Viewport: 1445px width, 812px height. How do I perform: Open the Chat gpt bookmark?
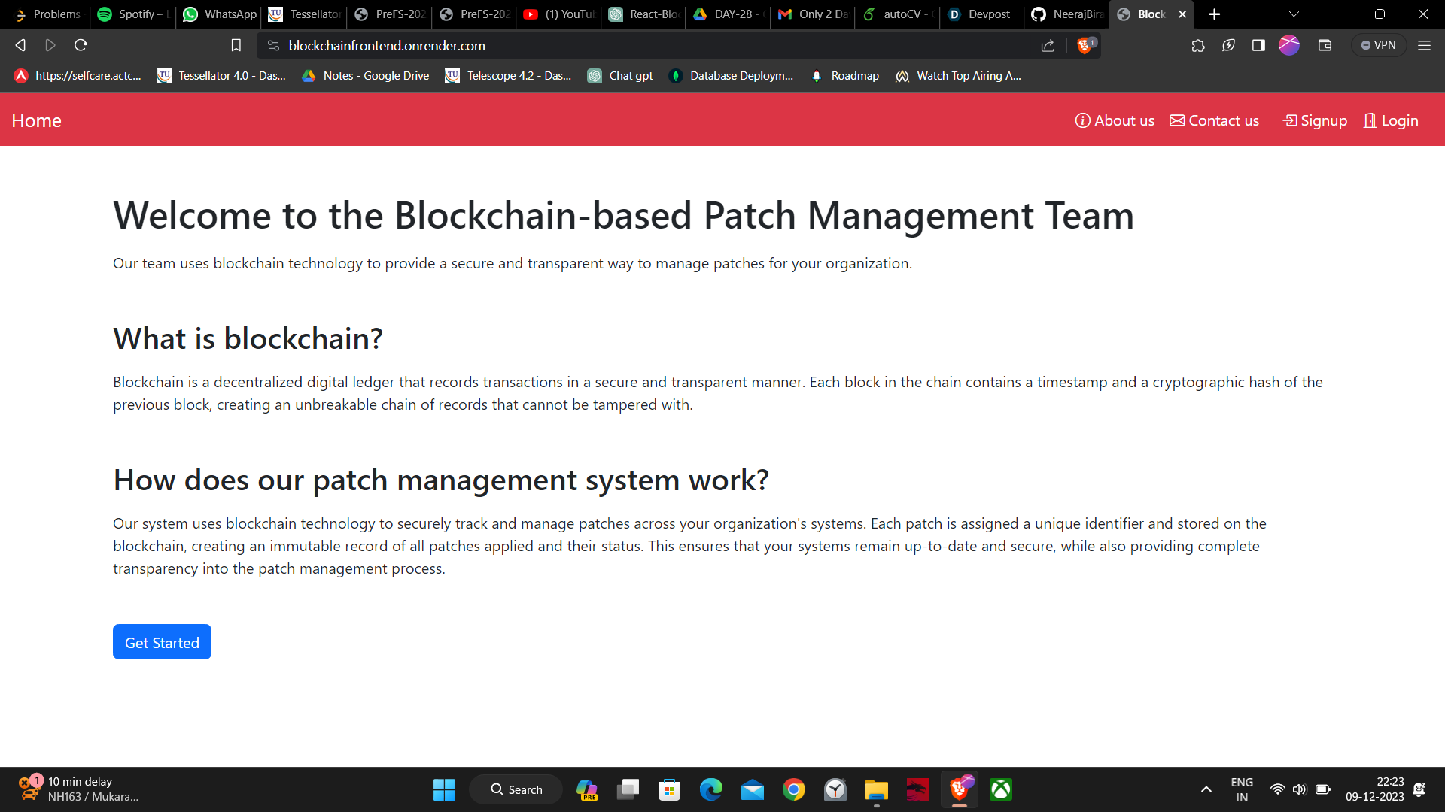[x=621, y=76]
